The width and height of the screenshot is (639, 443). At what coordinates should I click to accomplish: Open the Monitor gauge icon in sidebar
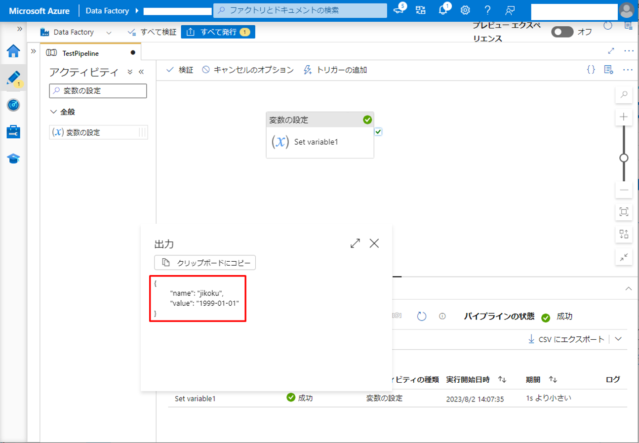tap(13, 105)
